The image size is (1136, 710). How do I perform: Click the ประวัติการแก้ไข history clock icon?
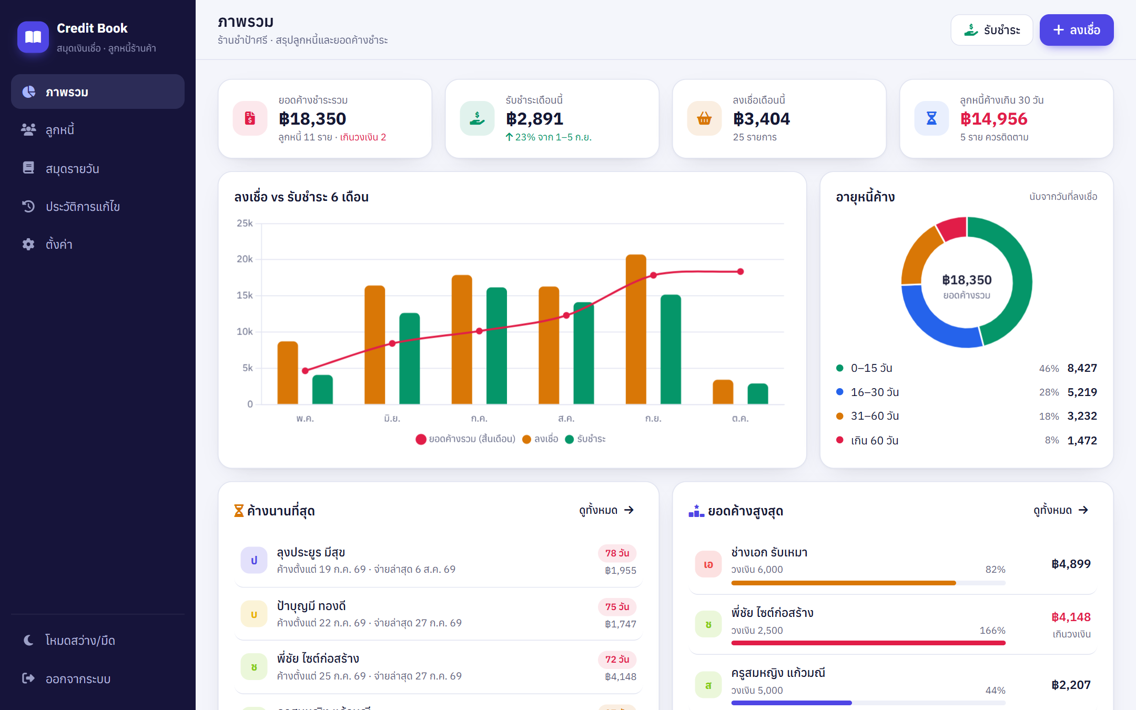pos(28,206)
